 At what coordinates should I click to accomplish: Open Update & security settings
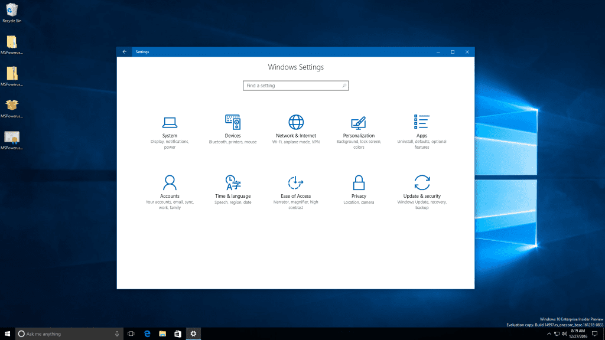click(x=422, y=192)
